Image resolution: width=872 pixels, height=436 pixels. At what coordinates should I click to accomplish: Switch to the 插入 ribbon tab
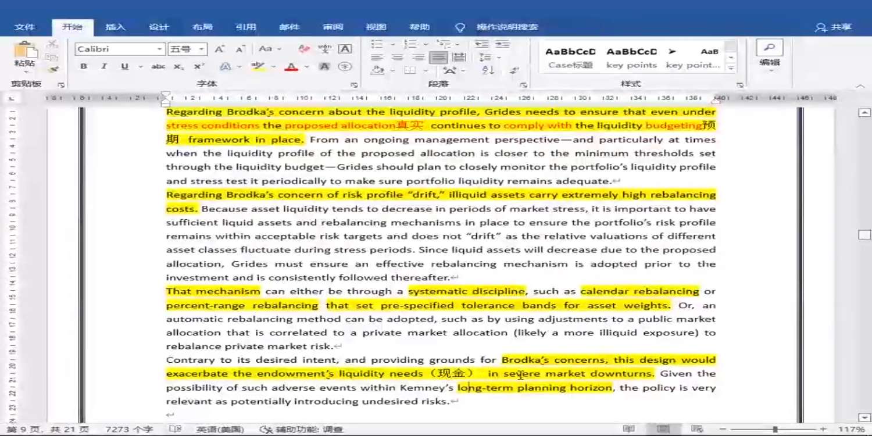tap(115, 27)
